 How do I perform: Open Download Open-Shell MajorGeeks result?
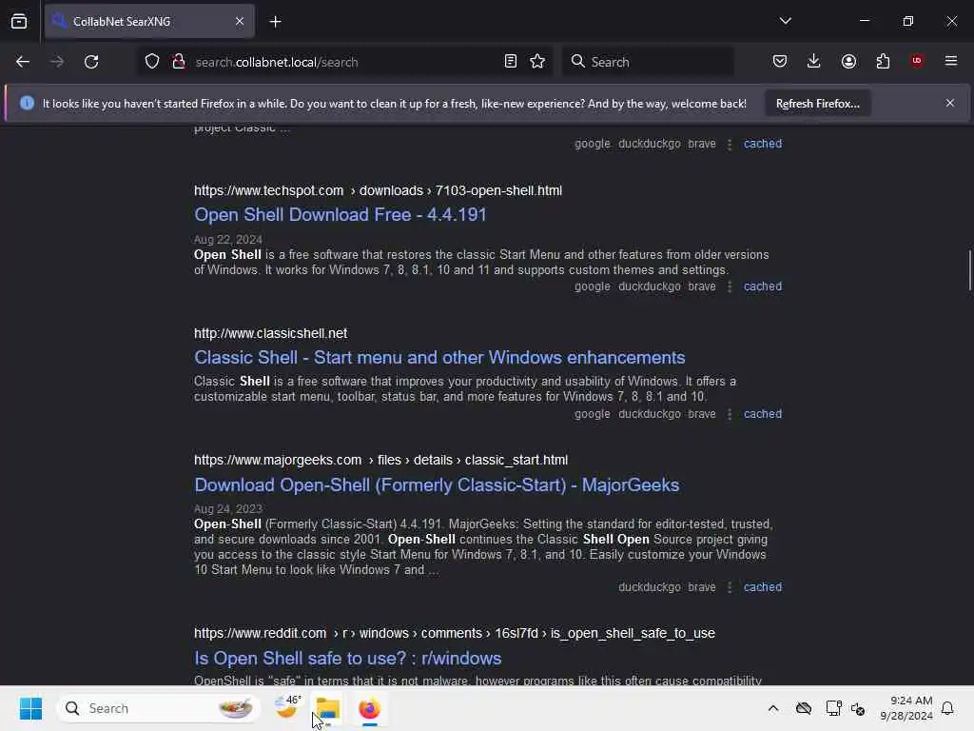coord(436,484)
